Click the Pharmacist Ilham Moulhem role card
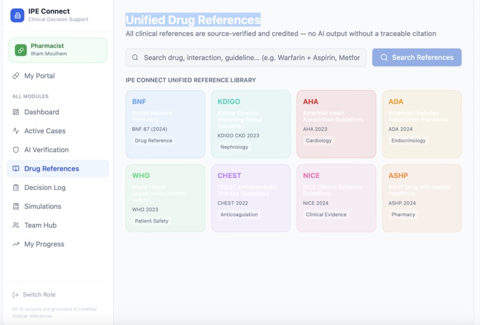The width and height of the screenshot is (480, 325). 58,50
